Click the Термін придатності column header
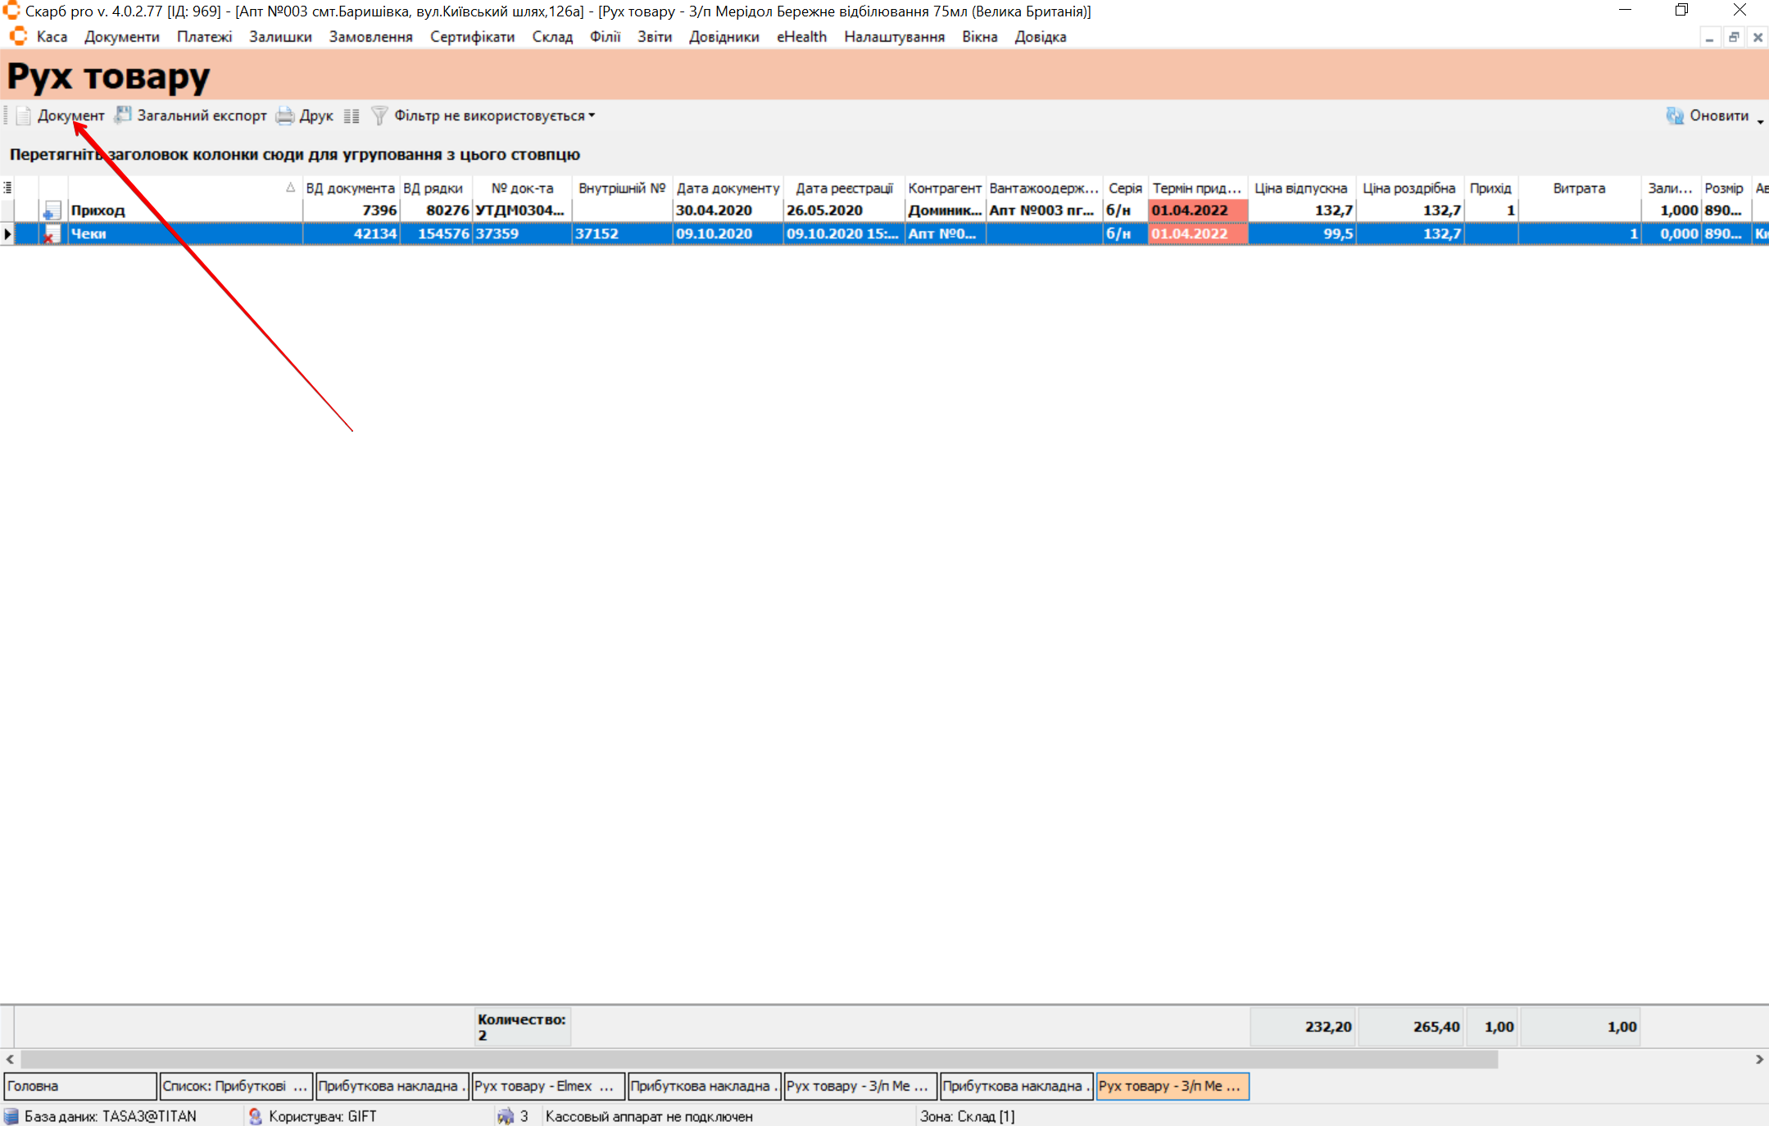The image size is (1769, 1126). 1196,188
